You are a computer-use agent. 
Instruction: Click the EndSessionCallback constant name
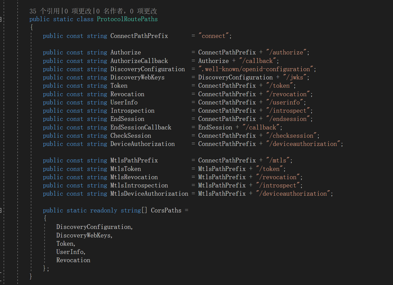pyautogui.click(x=141, y=128)
